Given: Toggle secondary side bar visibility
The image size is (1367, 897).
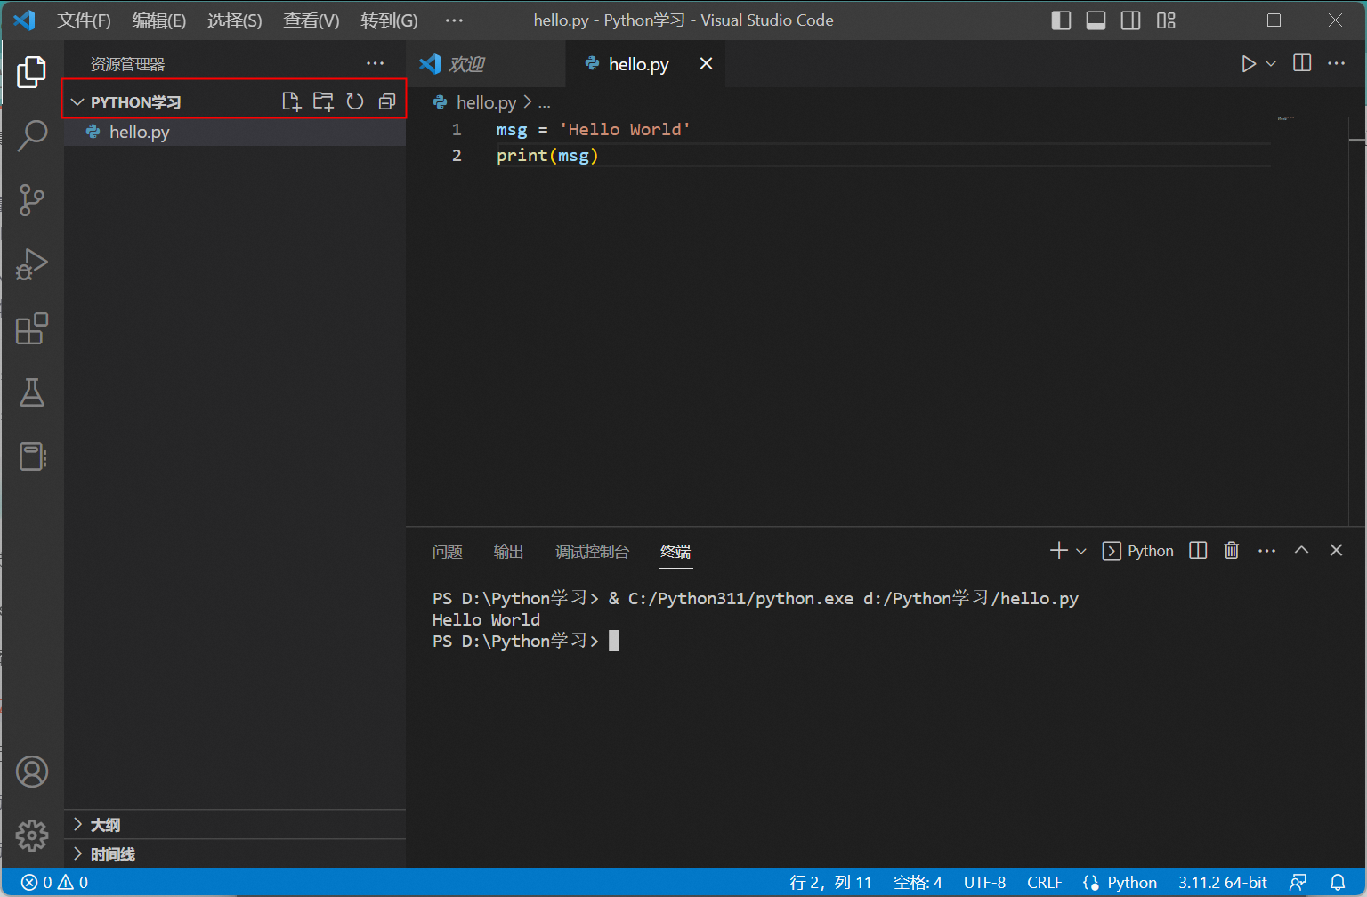Looking at the screenshot, I should (1131, 20).
